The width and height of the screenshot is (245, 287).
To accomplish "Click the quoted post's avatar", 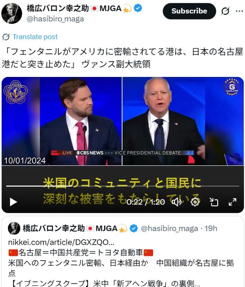I will tap(14, 228).
